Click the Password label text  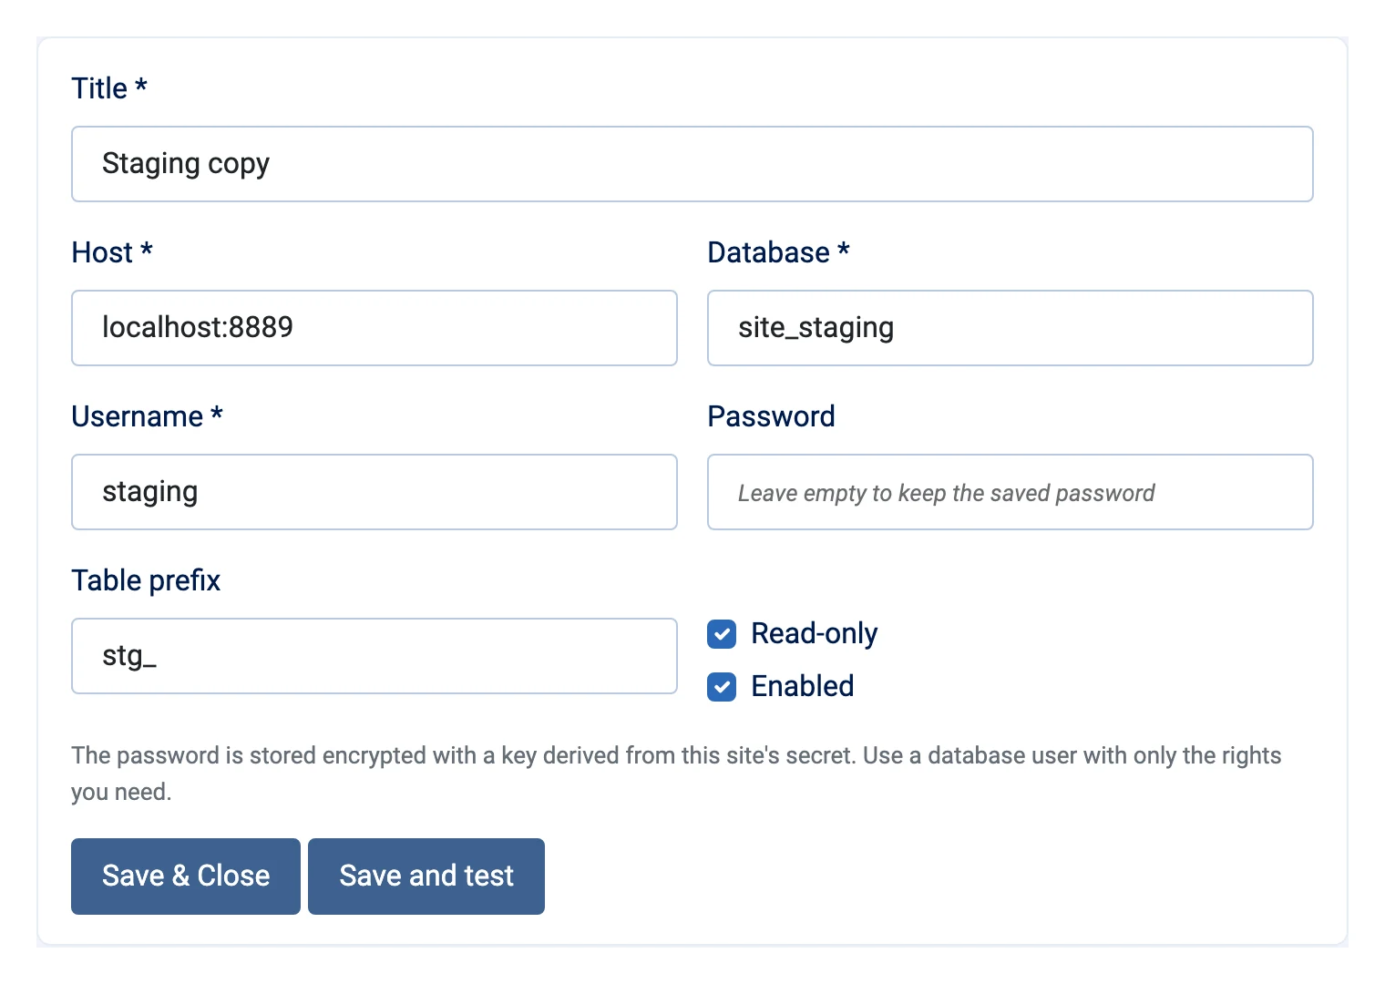pos(772,416)
